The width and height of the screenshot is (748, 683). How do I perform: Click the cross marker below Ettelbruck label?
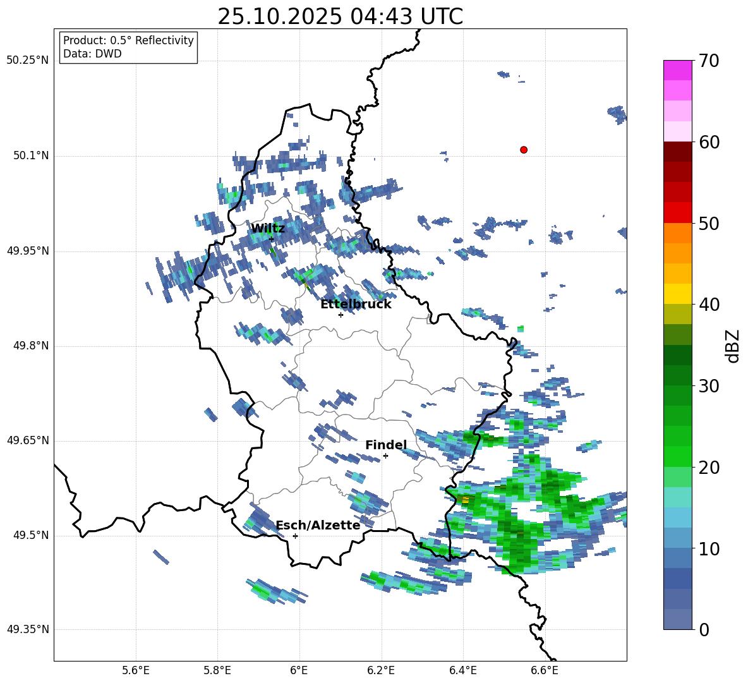coord(341,315)
